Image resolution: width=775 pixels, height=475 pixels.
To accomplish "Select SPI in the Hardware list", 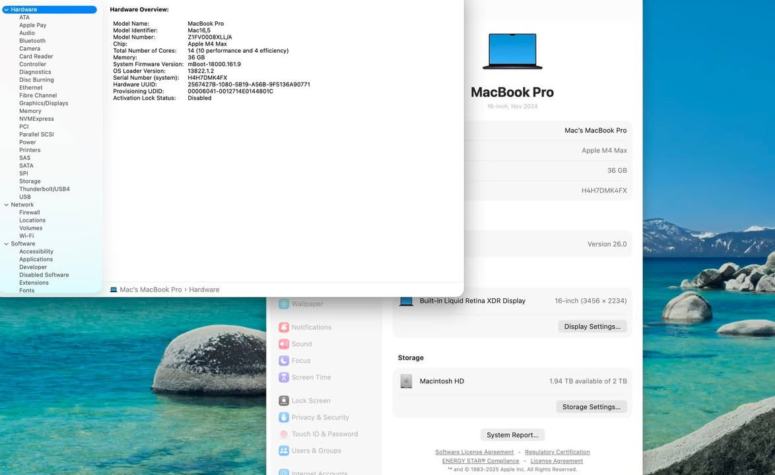I will [x=24, y=174].
